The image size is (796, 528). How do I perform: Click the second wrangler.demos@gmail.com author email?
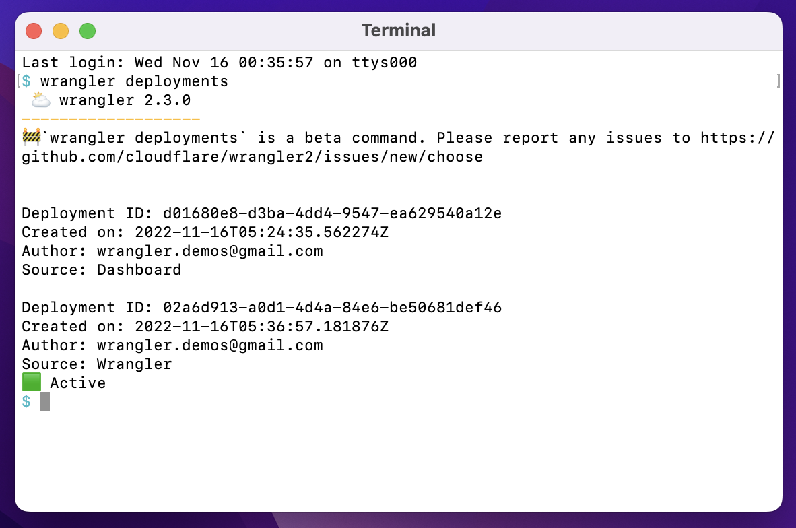[209, 345]
